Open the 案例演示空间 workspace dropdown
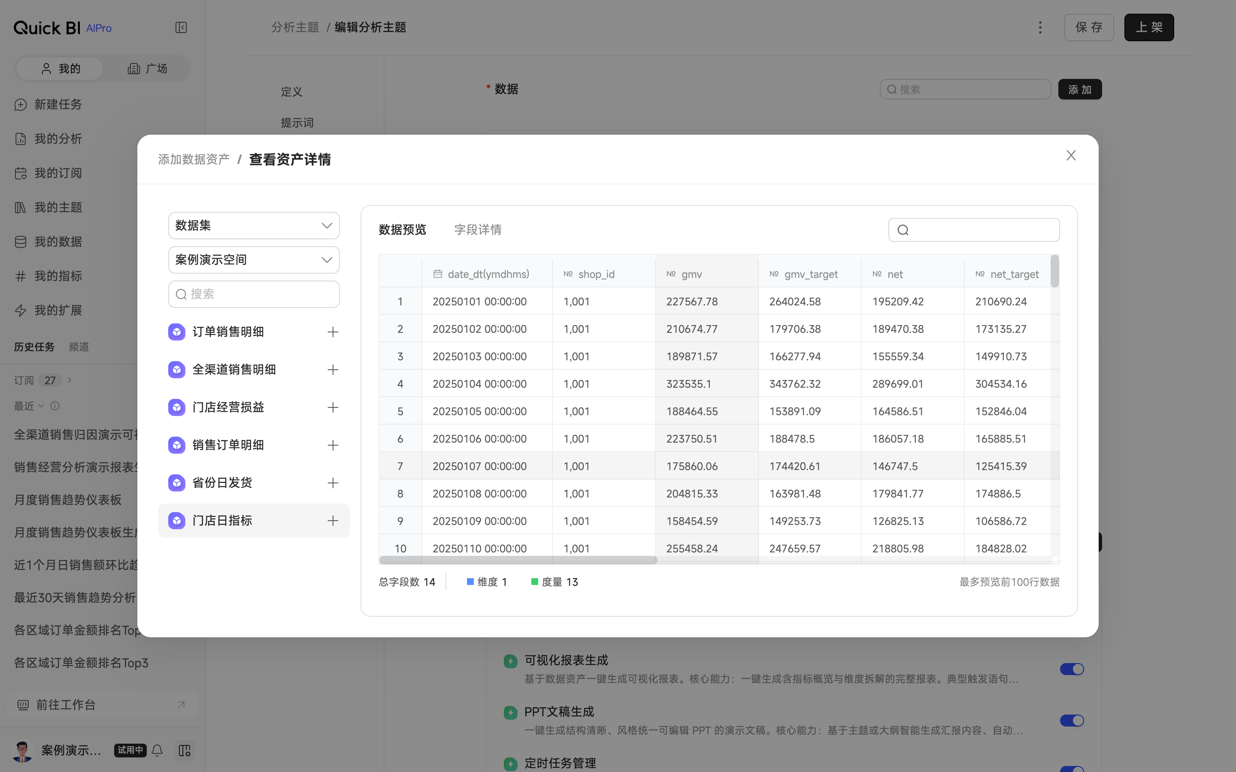Screen dimensions: 1236x772 [254, 260]
